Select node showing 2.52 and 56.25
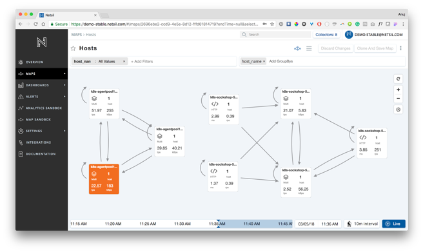The height and width of the screenshot is (252, 423). tap(296, 182)
